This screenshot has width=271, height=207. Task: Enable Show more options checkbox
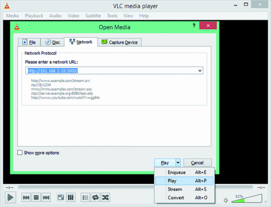(20, 153)
